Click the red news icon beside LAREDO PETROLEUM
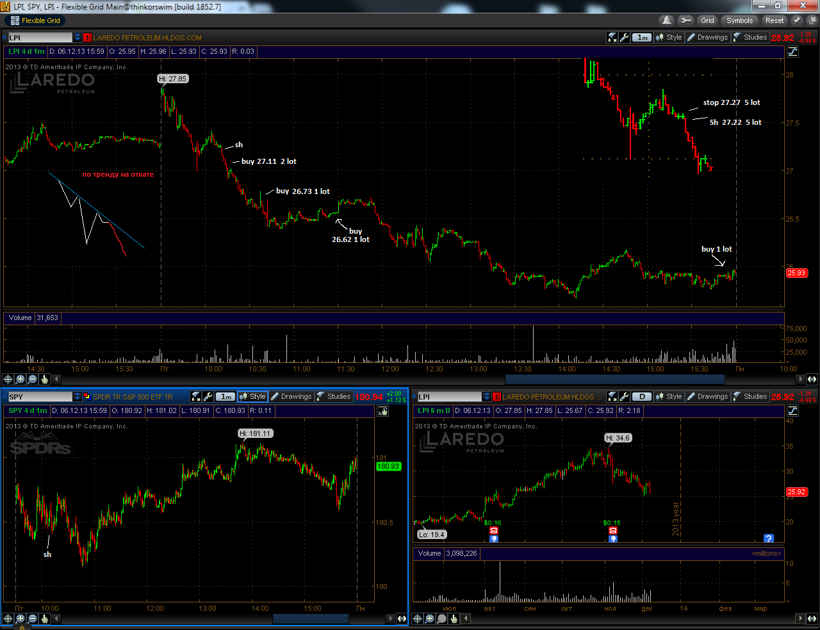 click(88, 38)
